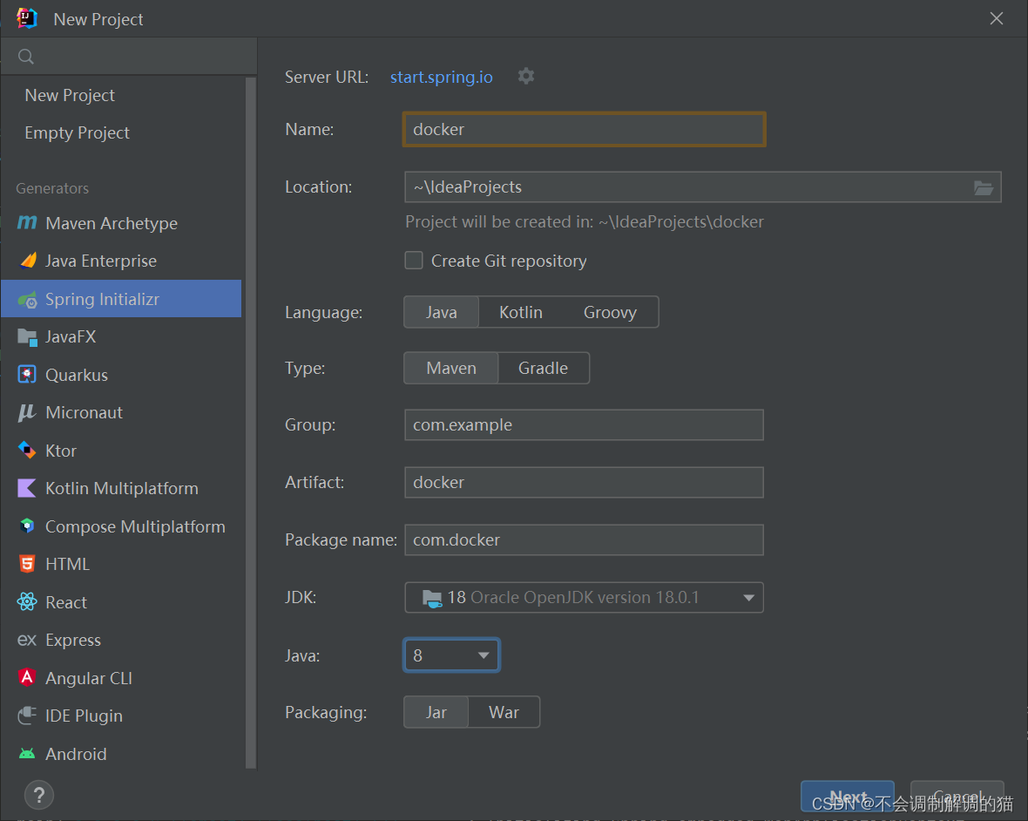This screenshot has height=821, width=1028.
Task: Select Jar packaging
Action: (436, 712)
